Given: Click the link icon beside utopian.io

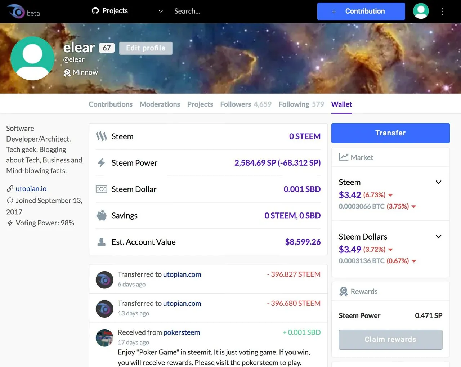Looking at the screenshot, I should pos(10,189).
